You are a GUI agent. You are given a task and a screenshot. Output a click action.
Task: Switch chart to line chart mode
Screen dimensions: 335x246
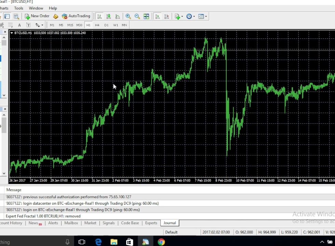coord(118,16)
